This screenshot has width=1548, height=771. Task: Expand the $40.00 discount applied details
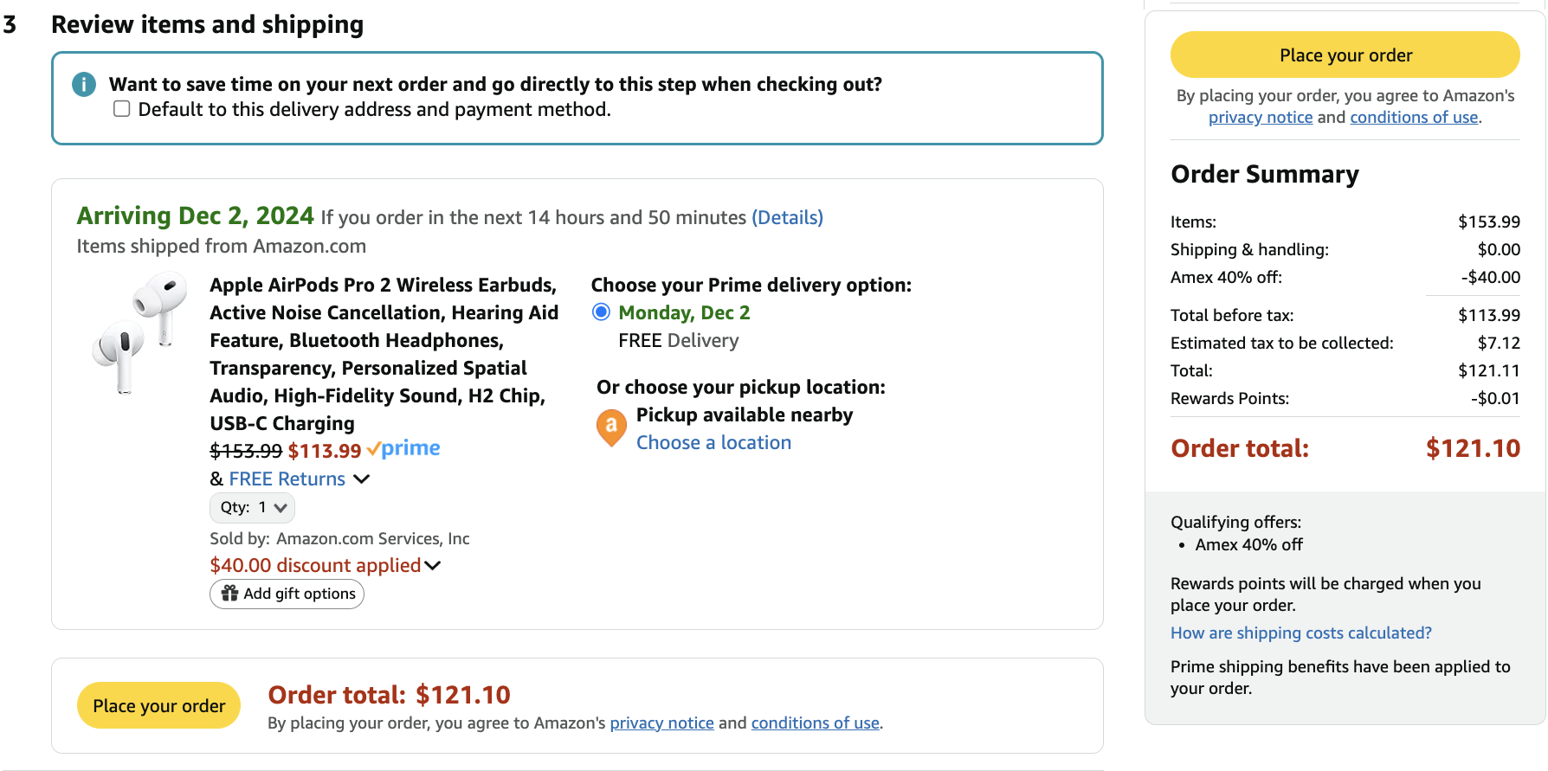[x=433, y=566]
